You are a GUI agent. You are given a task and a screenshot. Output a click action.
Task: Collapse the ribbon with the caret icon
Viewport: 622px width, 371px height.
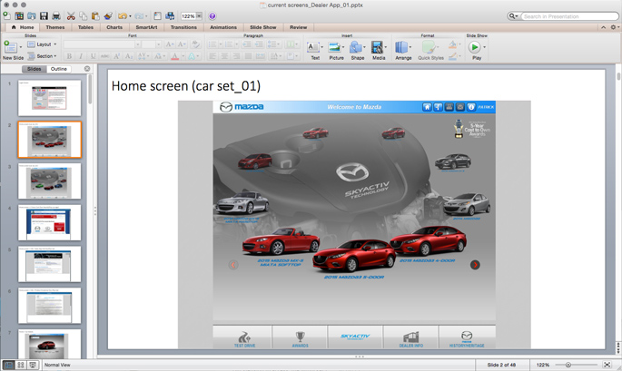[603, 27]
